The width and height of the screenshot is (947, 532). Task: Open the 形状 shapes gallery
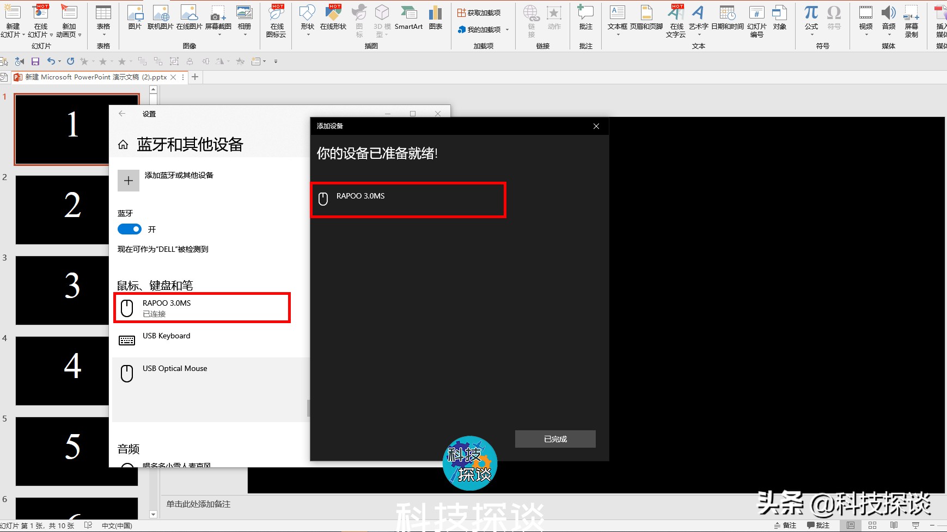308,21
